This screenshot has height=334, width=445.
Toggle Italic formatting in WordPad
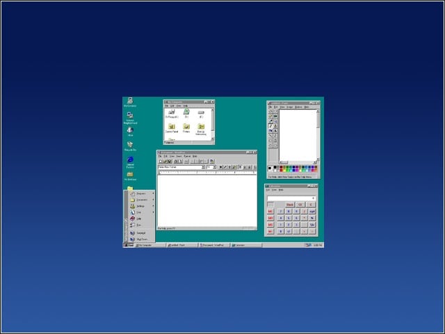(225, 167)
